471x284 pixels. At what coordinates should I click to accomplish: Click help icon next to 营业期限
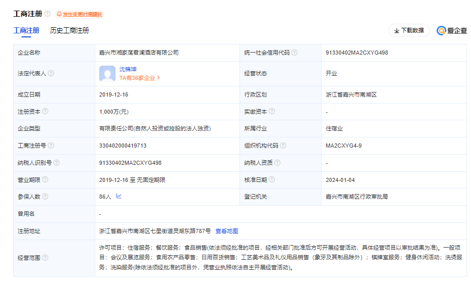45,179
